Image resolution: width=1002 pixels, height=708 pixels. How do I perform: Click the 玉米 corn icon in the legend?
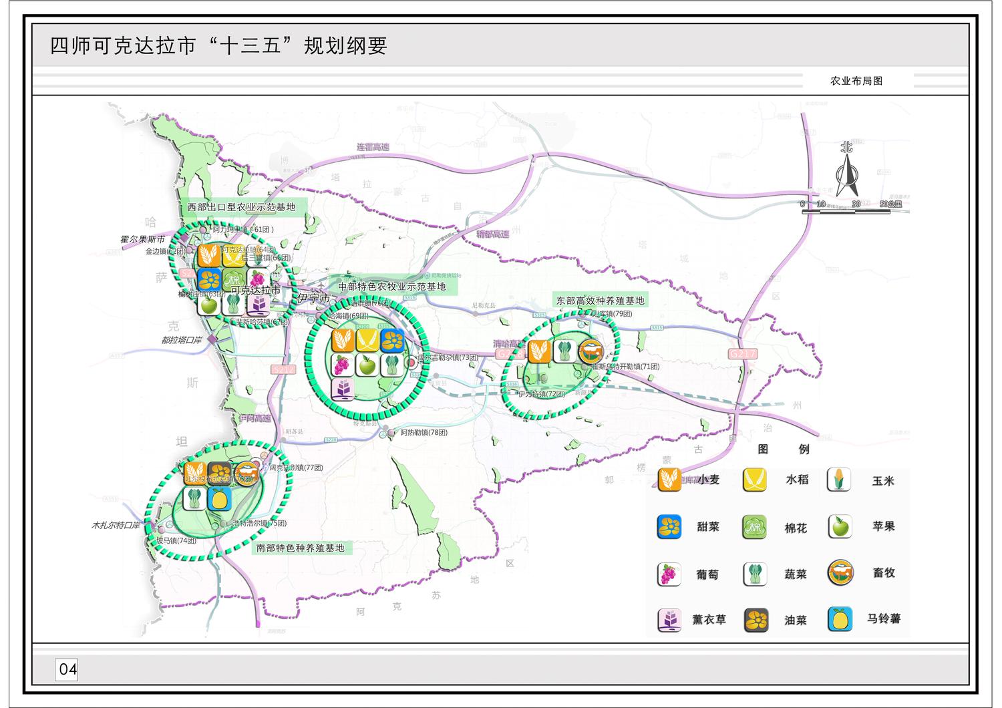click(840, 480)
